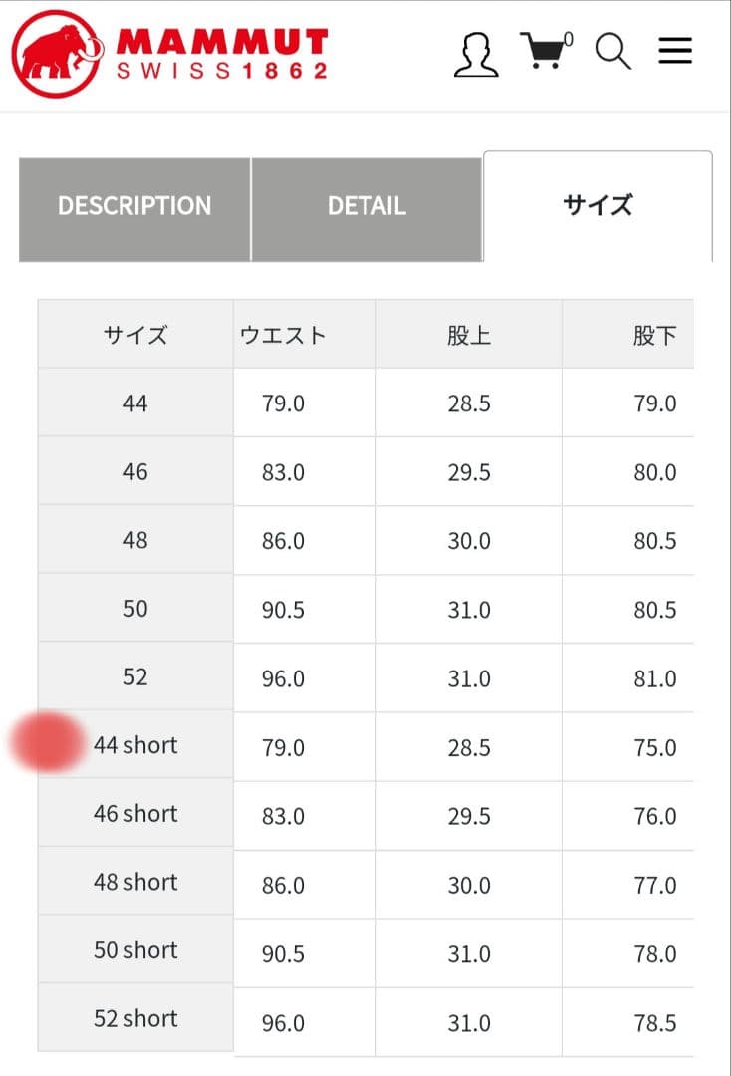Select the size 48 row
Viewport: 731px width, 1076px height.
[134, 540]
